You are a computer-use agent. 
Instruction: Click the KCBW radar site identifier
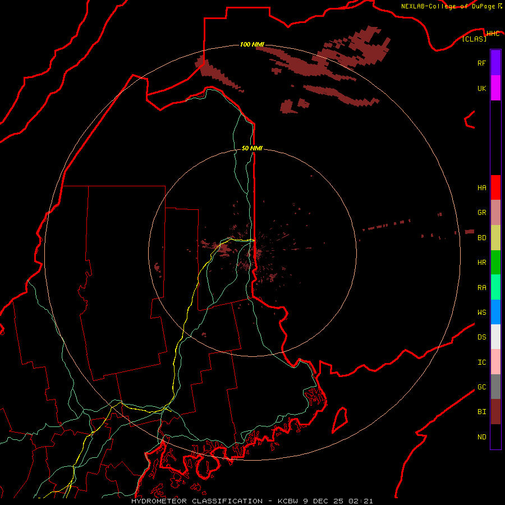[288, 501]
